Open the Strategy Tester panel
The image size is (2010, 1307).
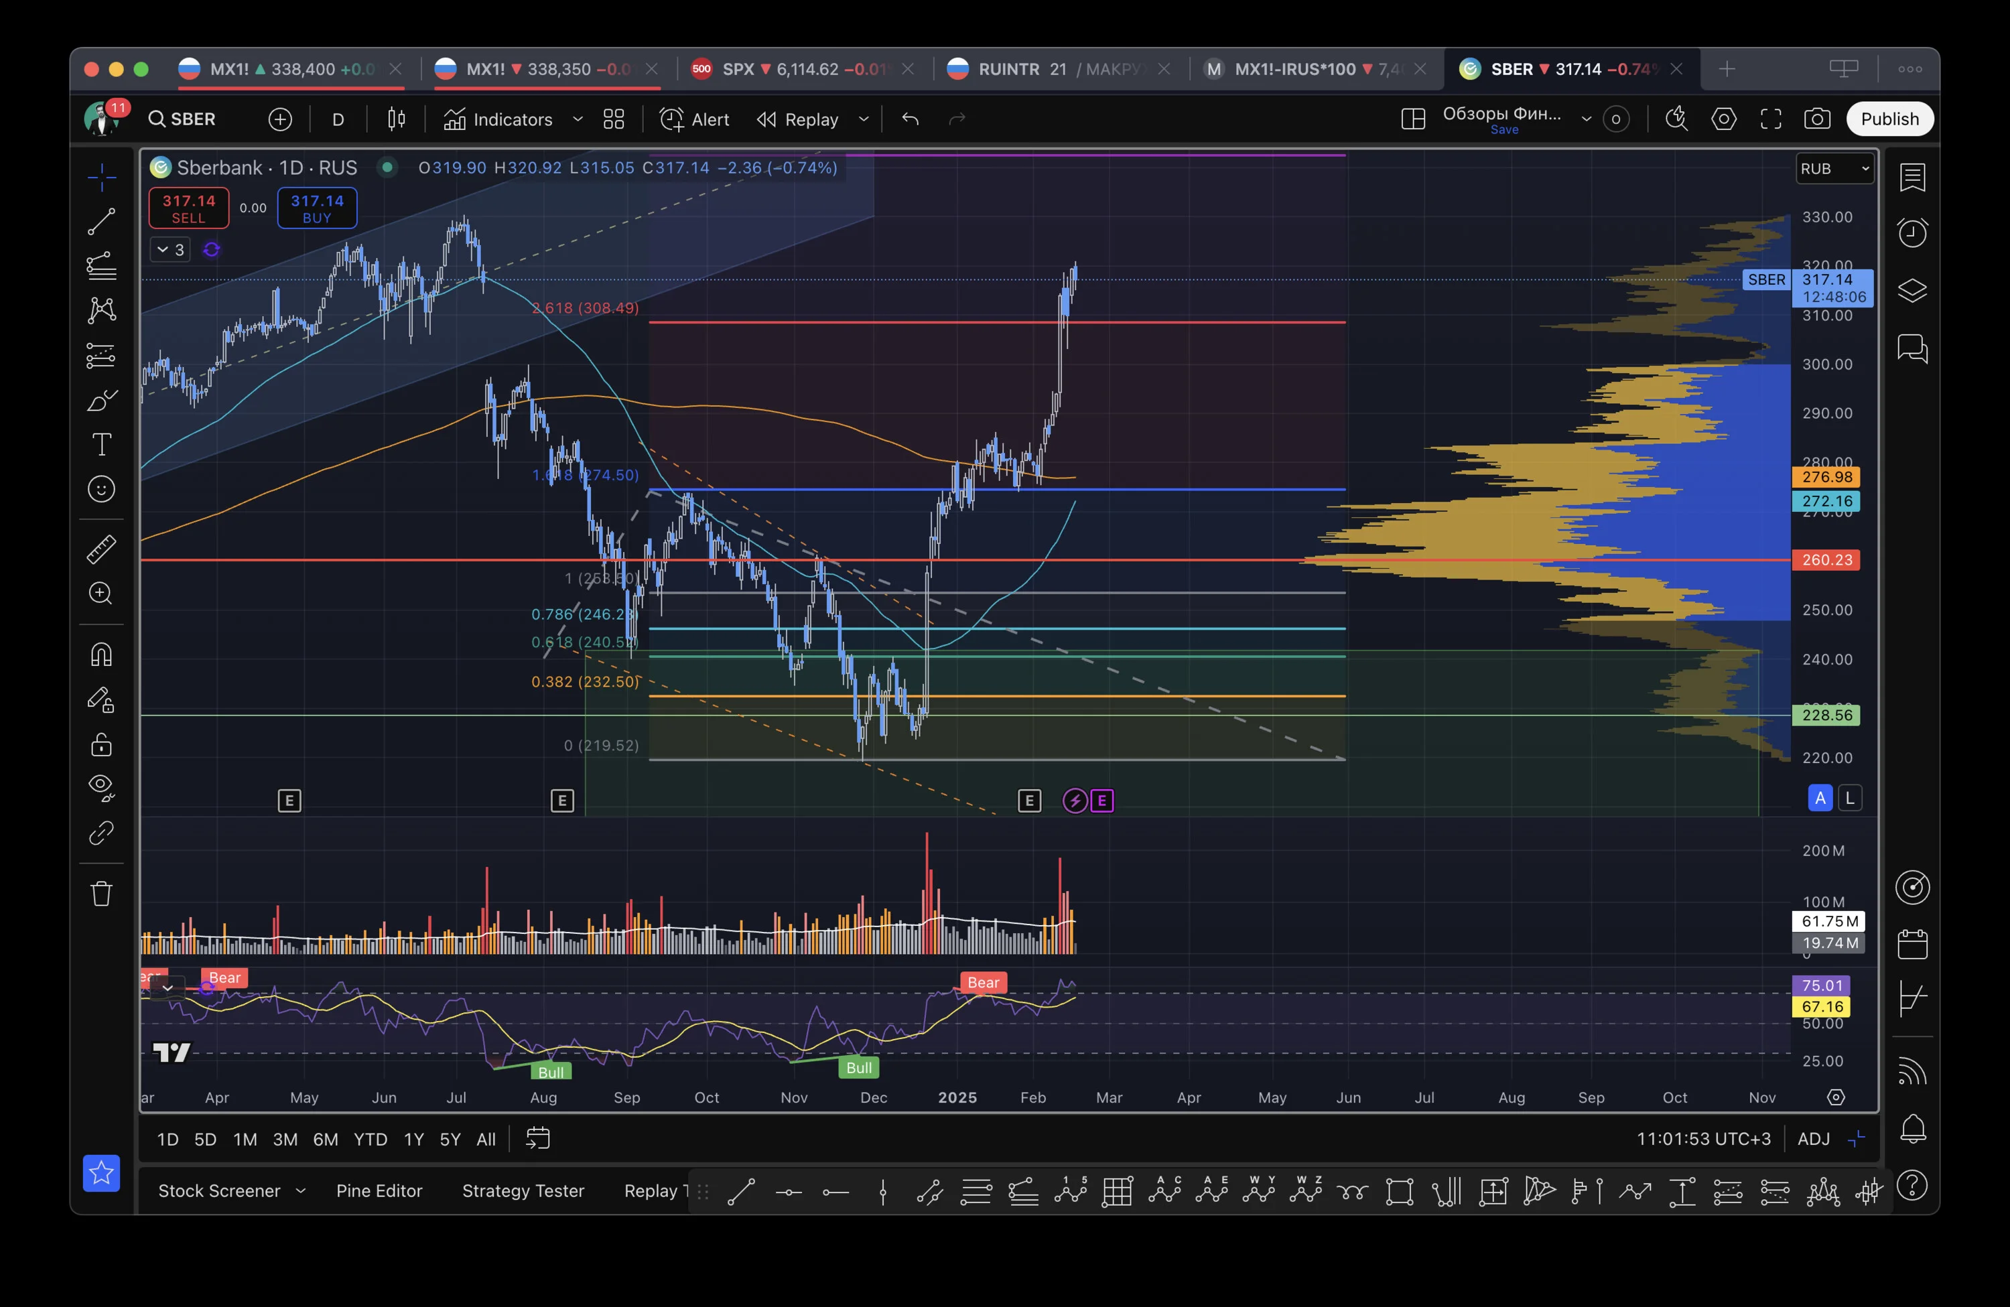pyautogui.click(x=523, y=1190)
